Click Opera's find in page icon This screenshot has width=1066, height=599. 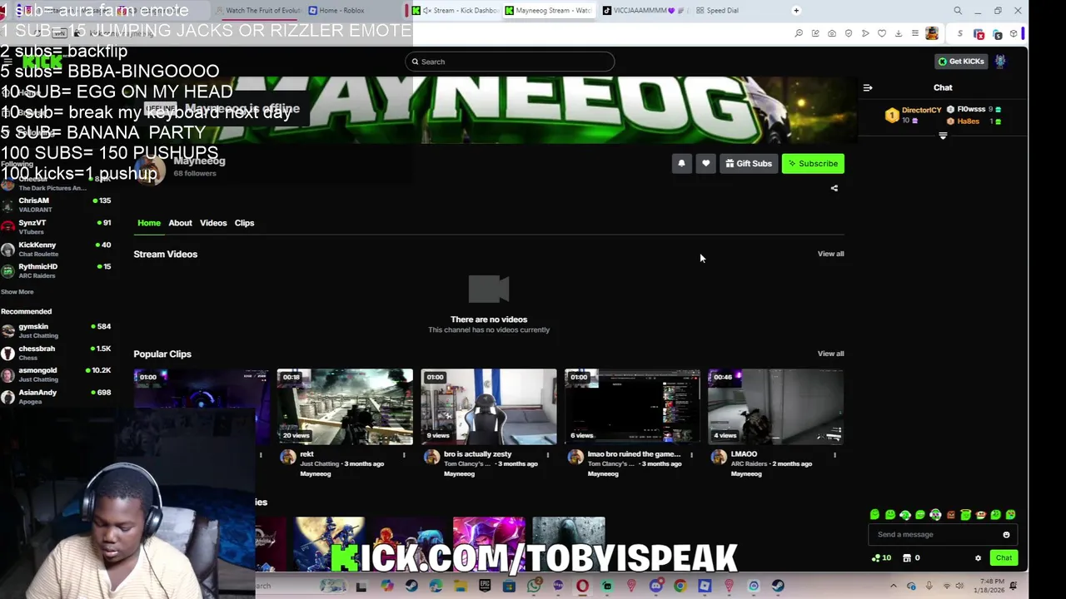pos(799,33)
